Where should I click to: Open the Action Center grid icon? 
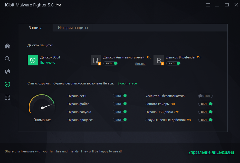[x=7, y=97]
